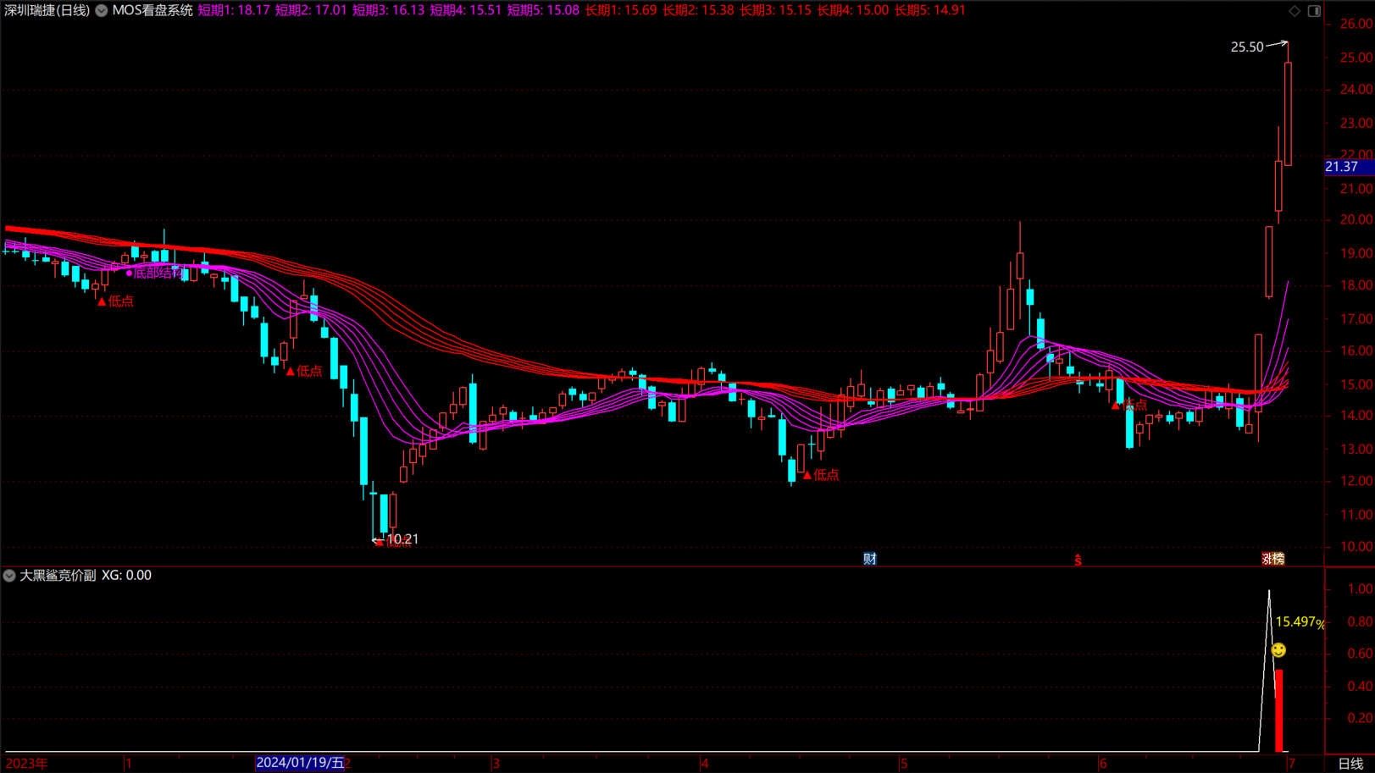The width and height of the screenshot is (1375, 773).
Task: Click the 长期1: 15.69 value
Action: (621, 11)
